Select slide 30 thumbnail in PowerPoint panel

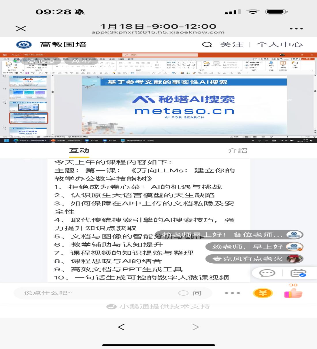pyautogui.click(x=28, y=107)
